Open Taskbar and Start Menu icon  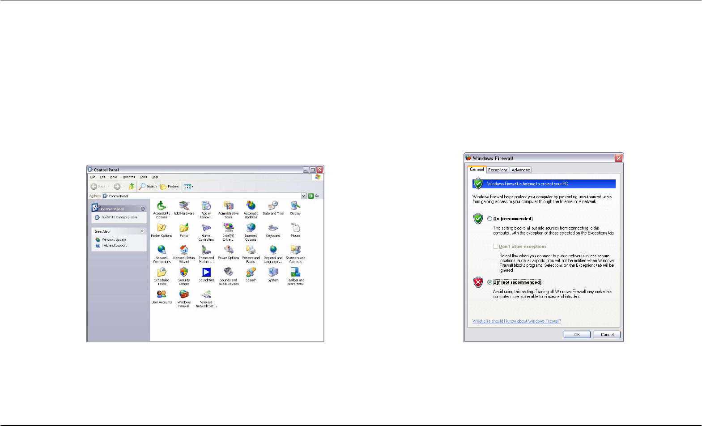(295, 272)
